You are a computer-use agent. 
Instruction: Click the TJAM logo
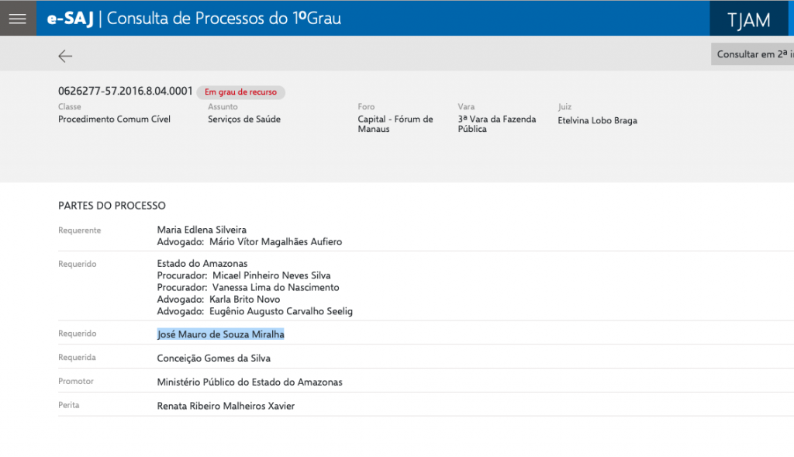748,19
